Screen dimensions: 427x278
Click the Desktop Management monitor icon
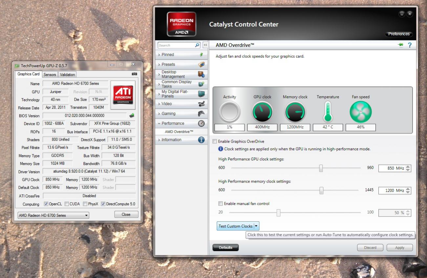(x=202, y=74)
